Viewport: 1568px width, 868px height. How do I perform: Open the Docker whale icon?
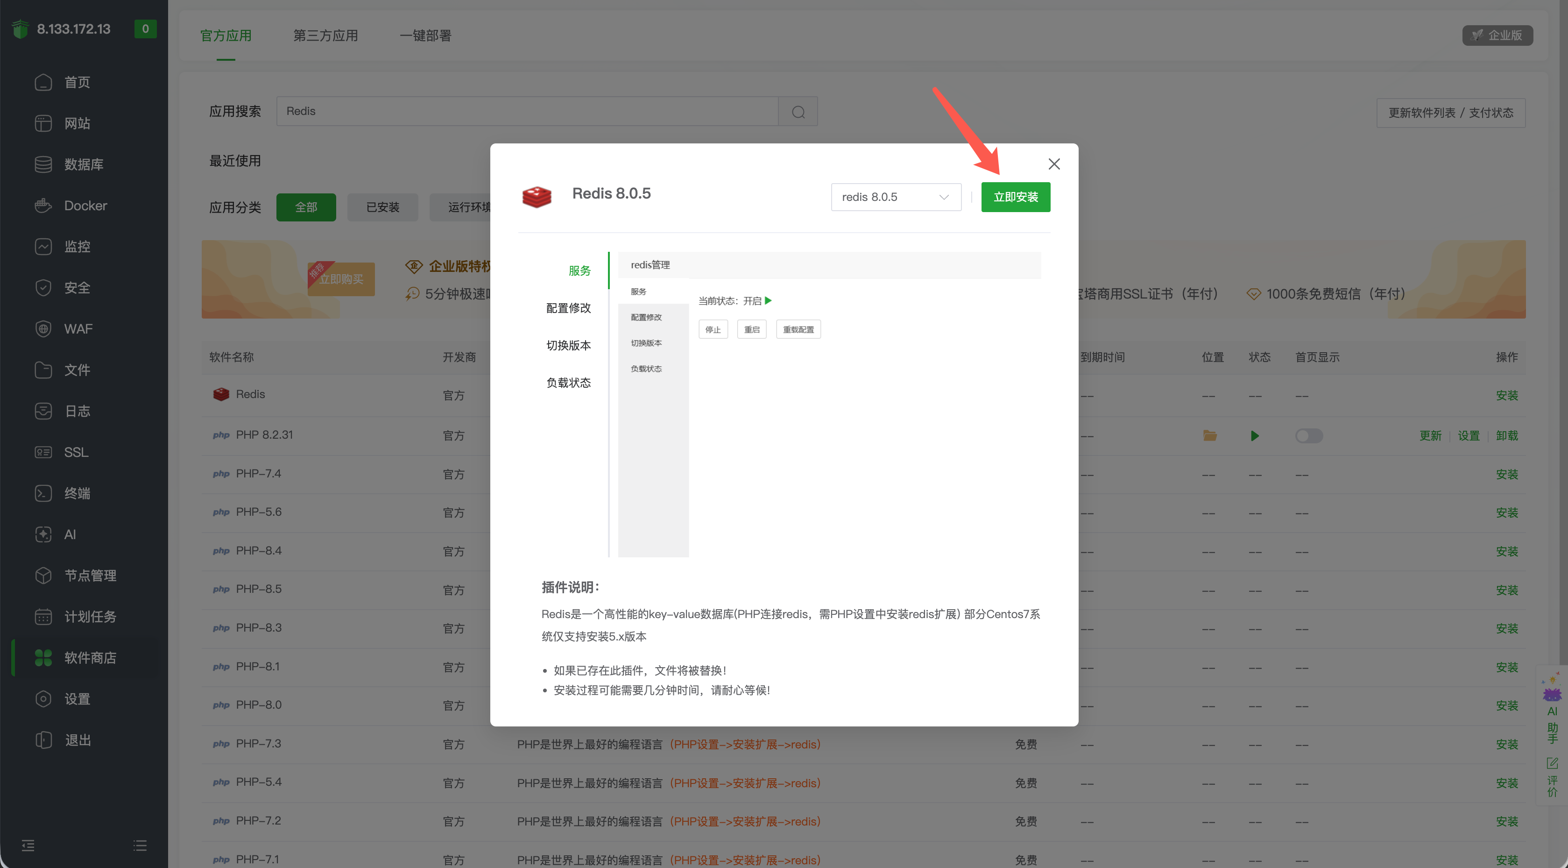tap(43, 205)
